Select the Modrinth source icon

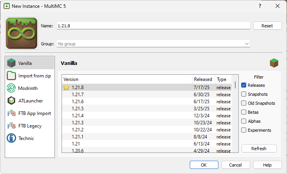click(x=11, y=88)
